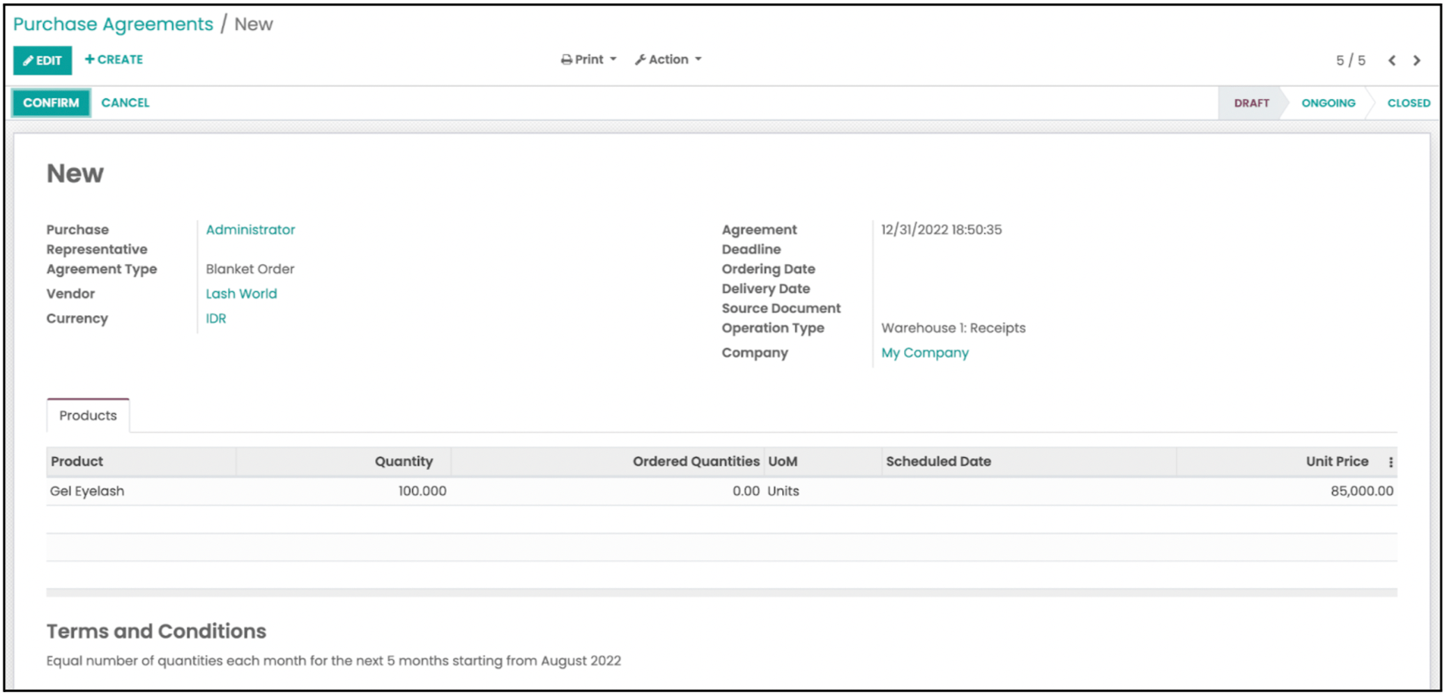Go to next record arrow
Image resolution: width=1447 pixels, height=697 pixels.
click(x=1416, y=61)
